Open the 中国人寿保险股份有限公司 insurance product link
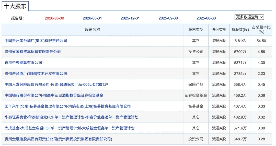 point(56,84)
